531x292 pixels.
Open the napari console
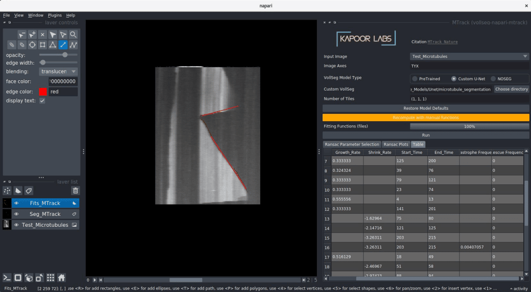point(7,277)
